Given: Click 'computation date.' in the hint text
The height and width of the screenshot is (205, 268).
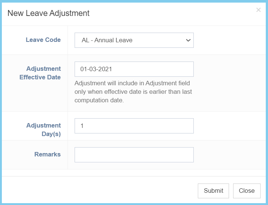Looking at the screenshot, I should [99, 100].
